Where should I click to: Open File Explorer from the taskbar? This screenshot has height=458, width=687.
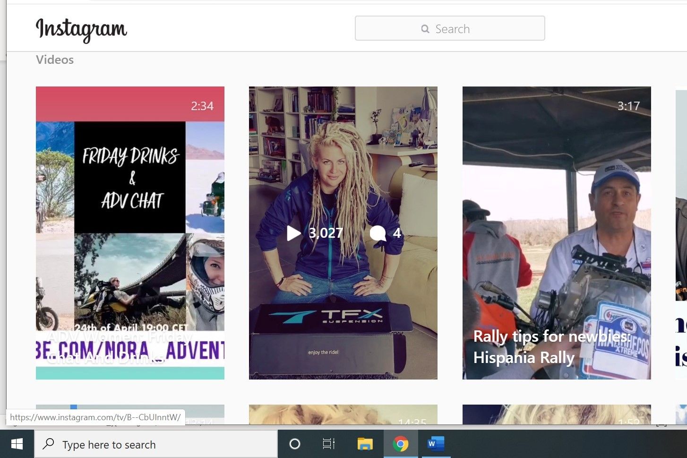(x=365, y=444)
